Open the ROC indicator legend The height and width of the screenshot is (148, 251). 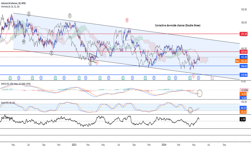(7, 118)
